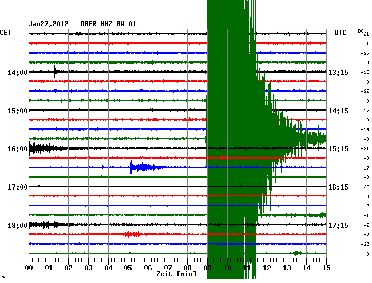This screenshot has height=283, width=372.
Task: Select the 17:00 CET time label
Action: click(x=18, y=187)
